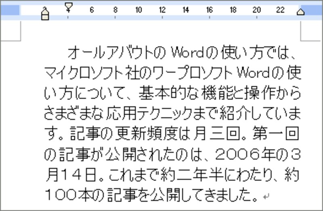This screenshot has width=323, height=211.
Task: Click '基本的な' in the third line
Action: tap(169, 93)
